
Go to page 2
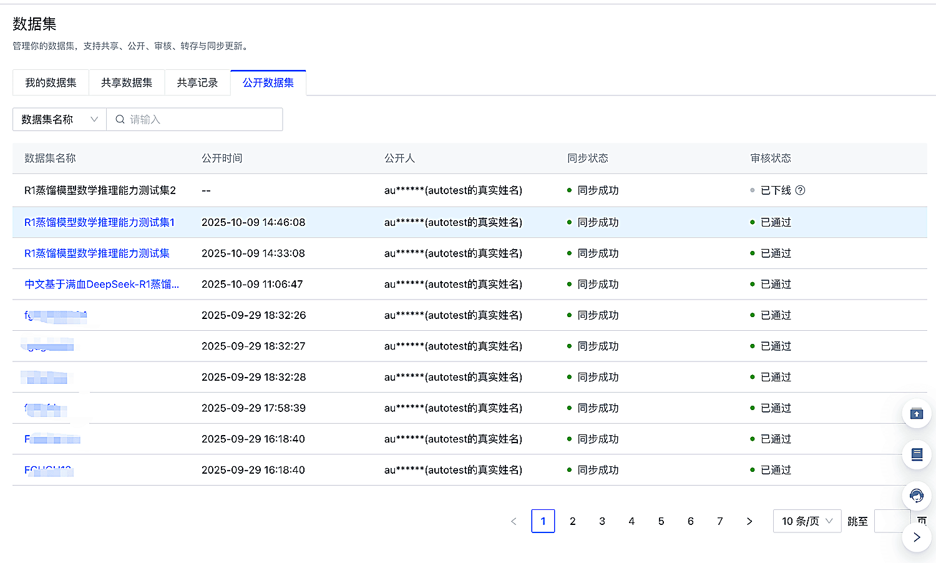coord(572,521)
